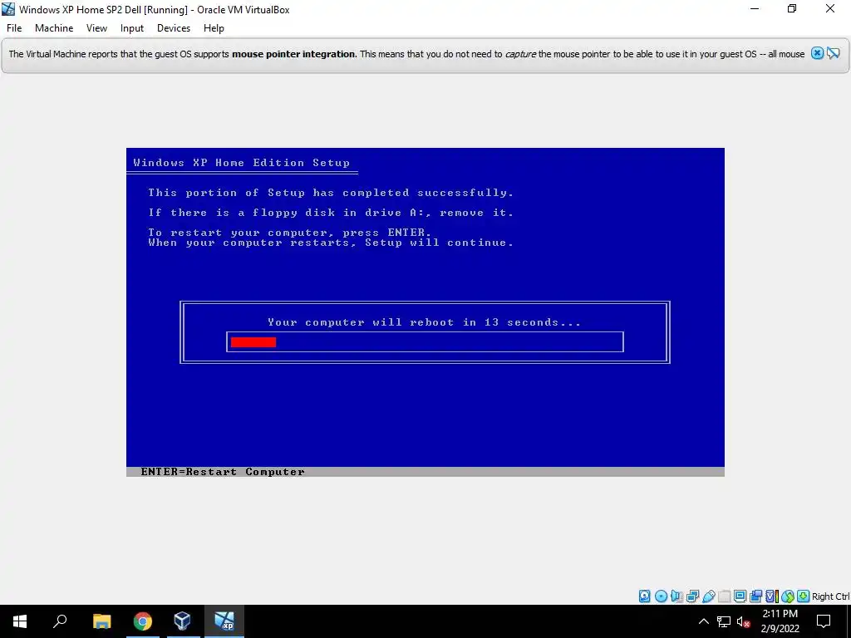851x638 pixels.
Task: Open the Devices menu
Action: 174,28
